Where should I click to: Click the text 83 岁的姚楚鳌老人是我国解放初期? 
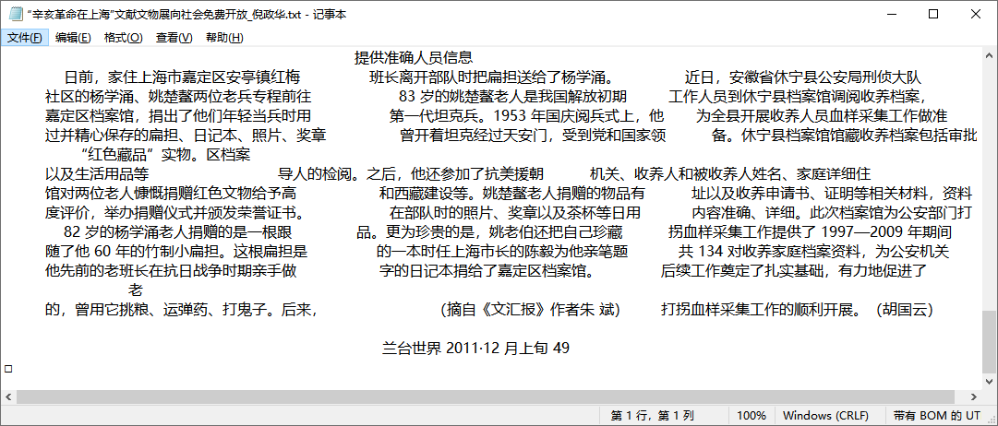pos(513,97)
